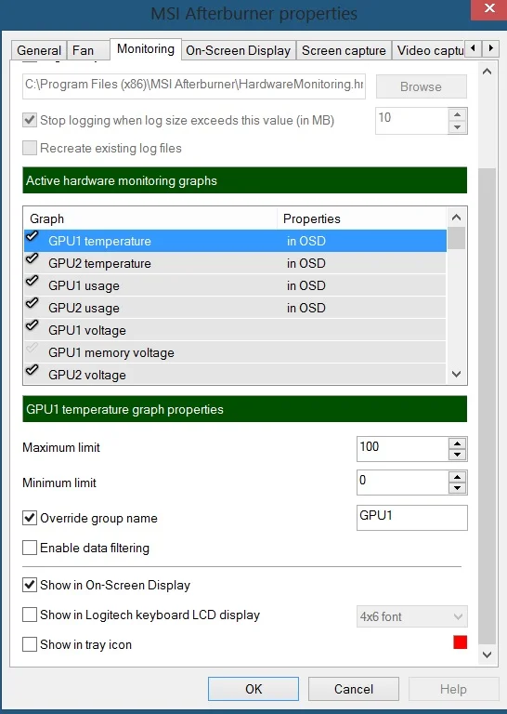Select the GPU2 voltage row
507x714 pixels.
click(x=235, y=375)
